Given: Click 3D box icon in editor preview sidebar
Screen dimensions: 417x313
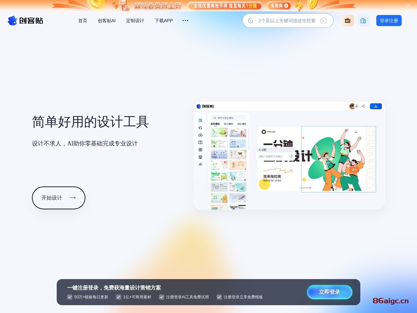Looking at the screenshot, I should pyautogui.click(x=200, y=157).
